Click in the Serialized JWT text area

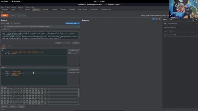[40, 35]
